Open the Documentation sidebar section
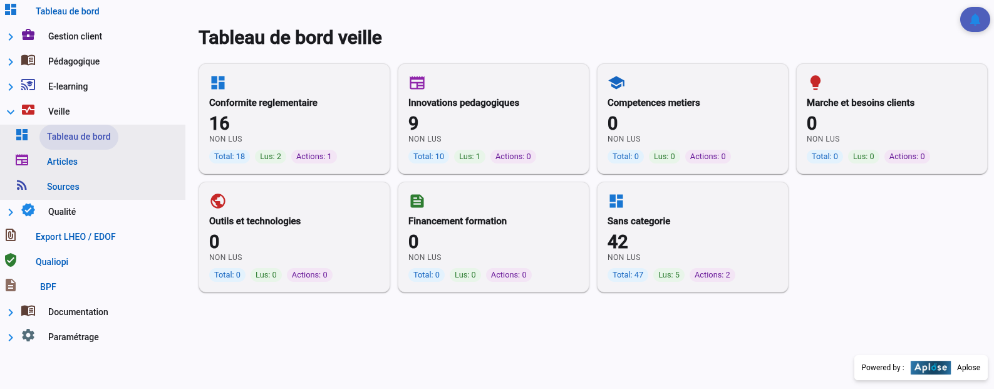The width and height of the screenshot is (994, 389). [78, 312]
